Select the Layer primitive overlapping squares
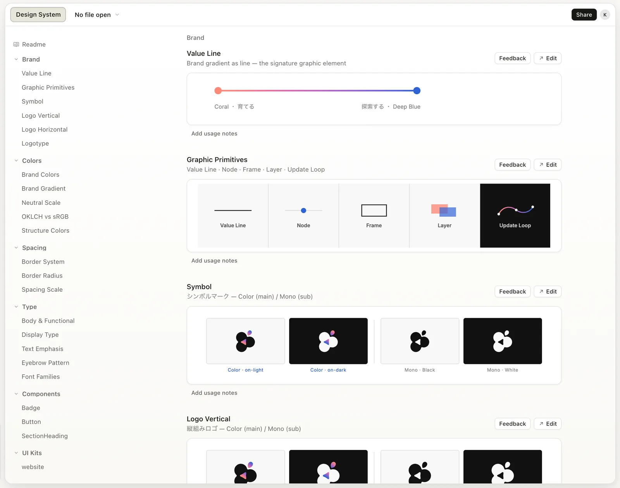 tap(444, 210)
